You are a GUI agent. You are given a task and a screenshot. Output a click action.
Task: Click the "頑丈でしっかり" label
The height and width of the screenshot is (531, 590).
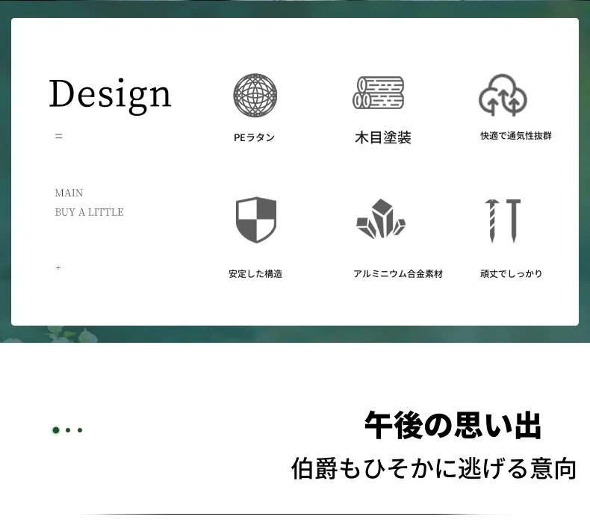point(511,273)
